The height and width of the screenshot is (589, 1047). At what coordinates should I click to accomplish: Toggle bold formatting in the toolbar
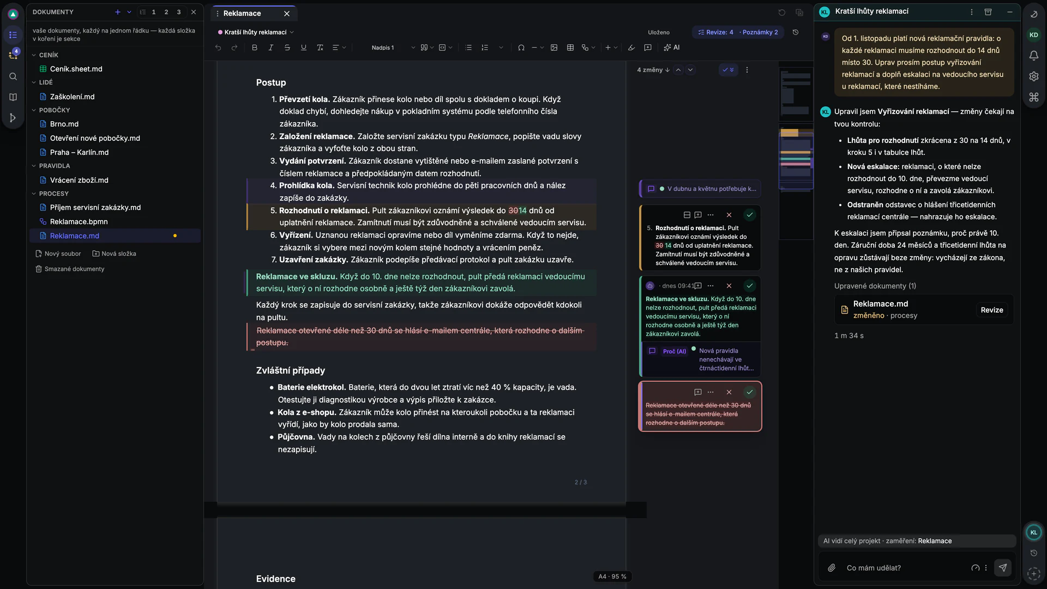click(x=254, y=47)
